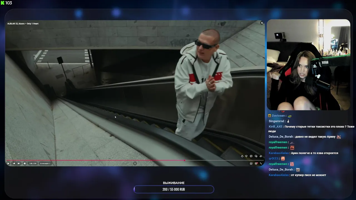The height and width of the screenshot is (200, 356).
Task: Click the ВЫЖИВАНИЕ donation goal label
Action: tap(174, 183)
